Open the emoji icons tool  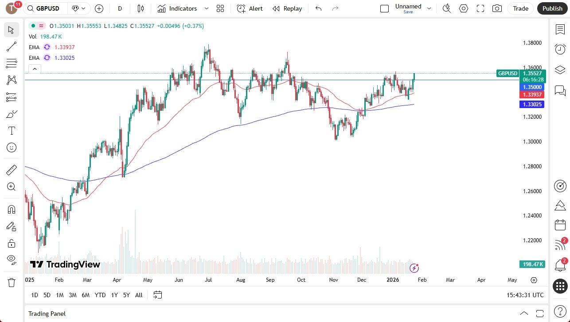12,147
